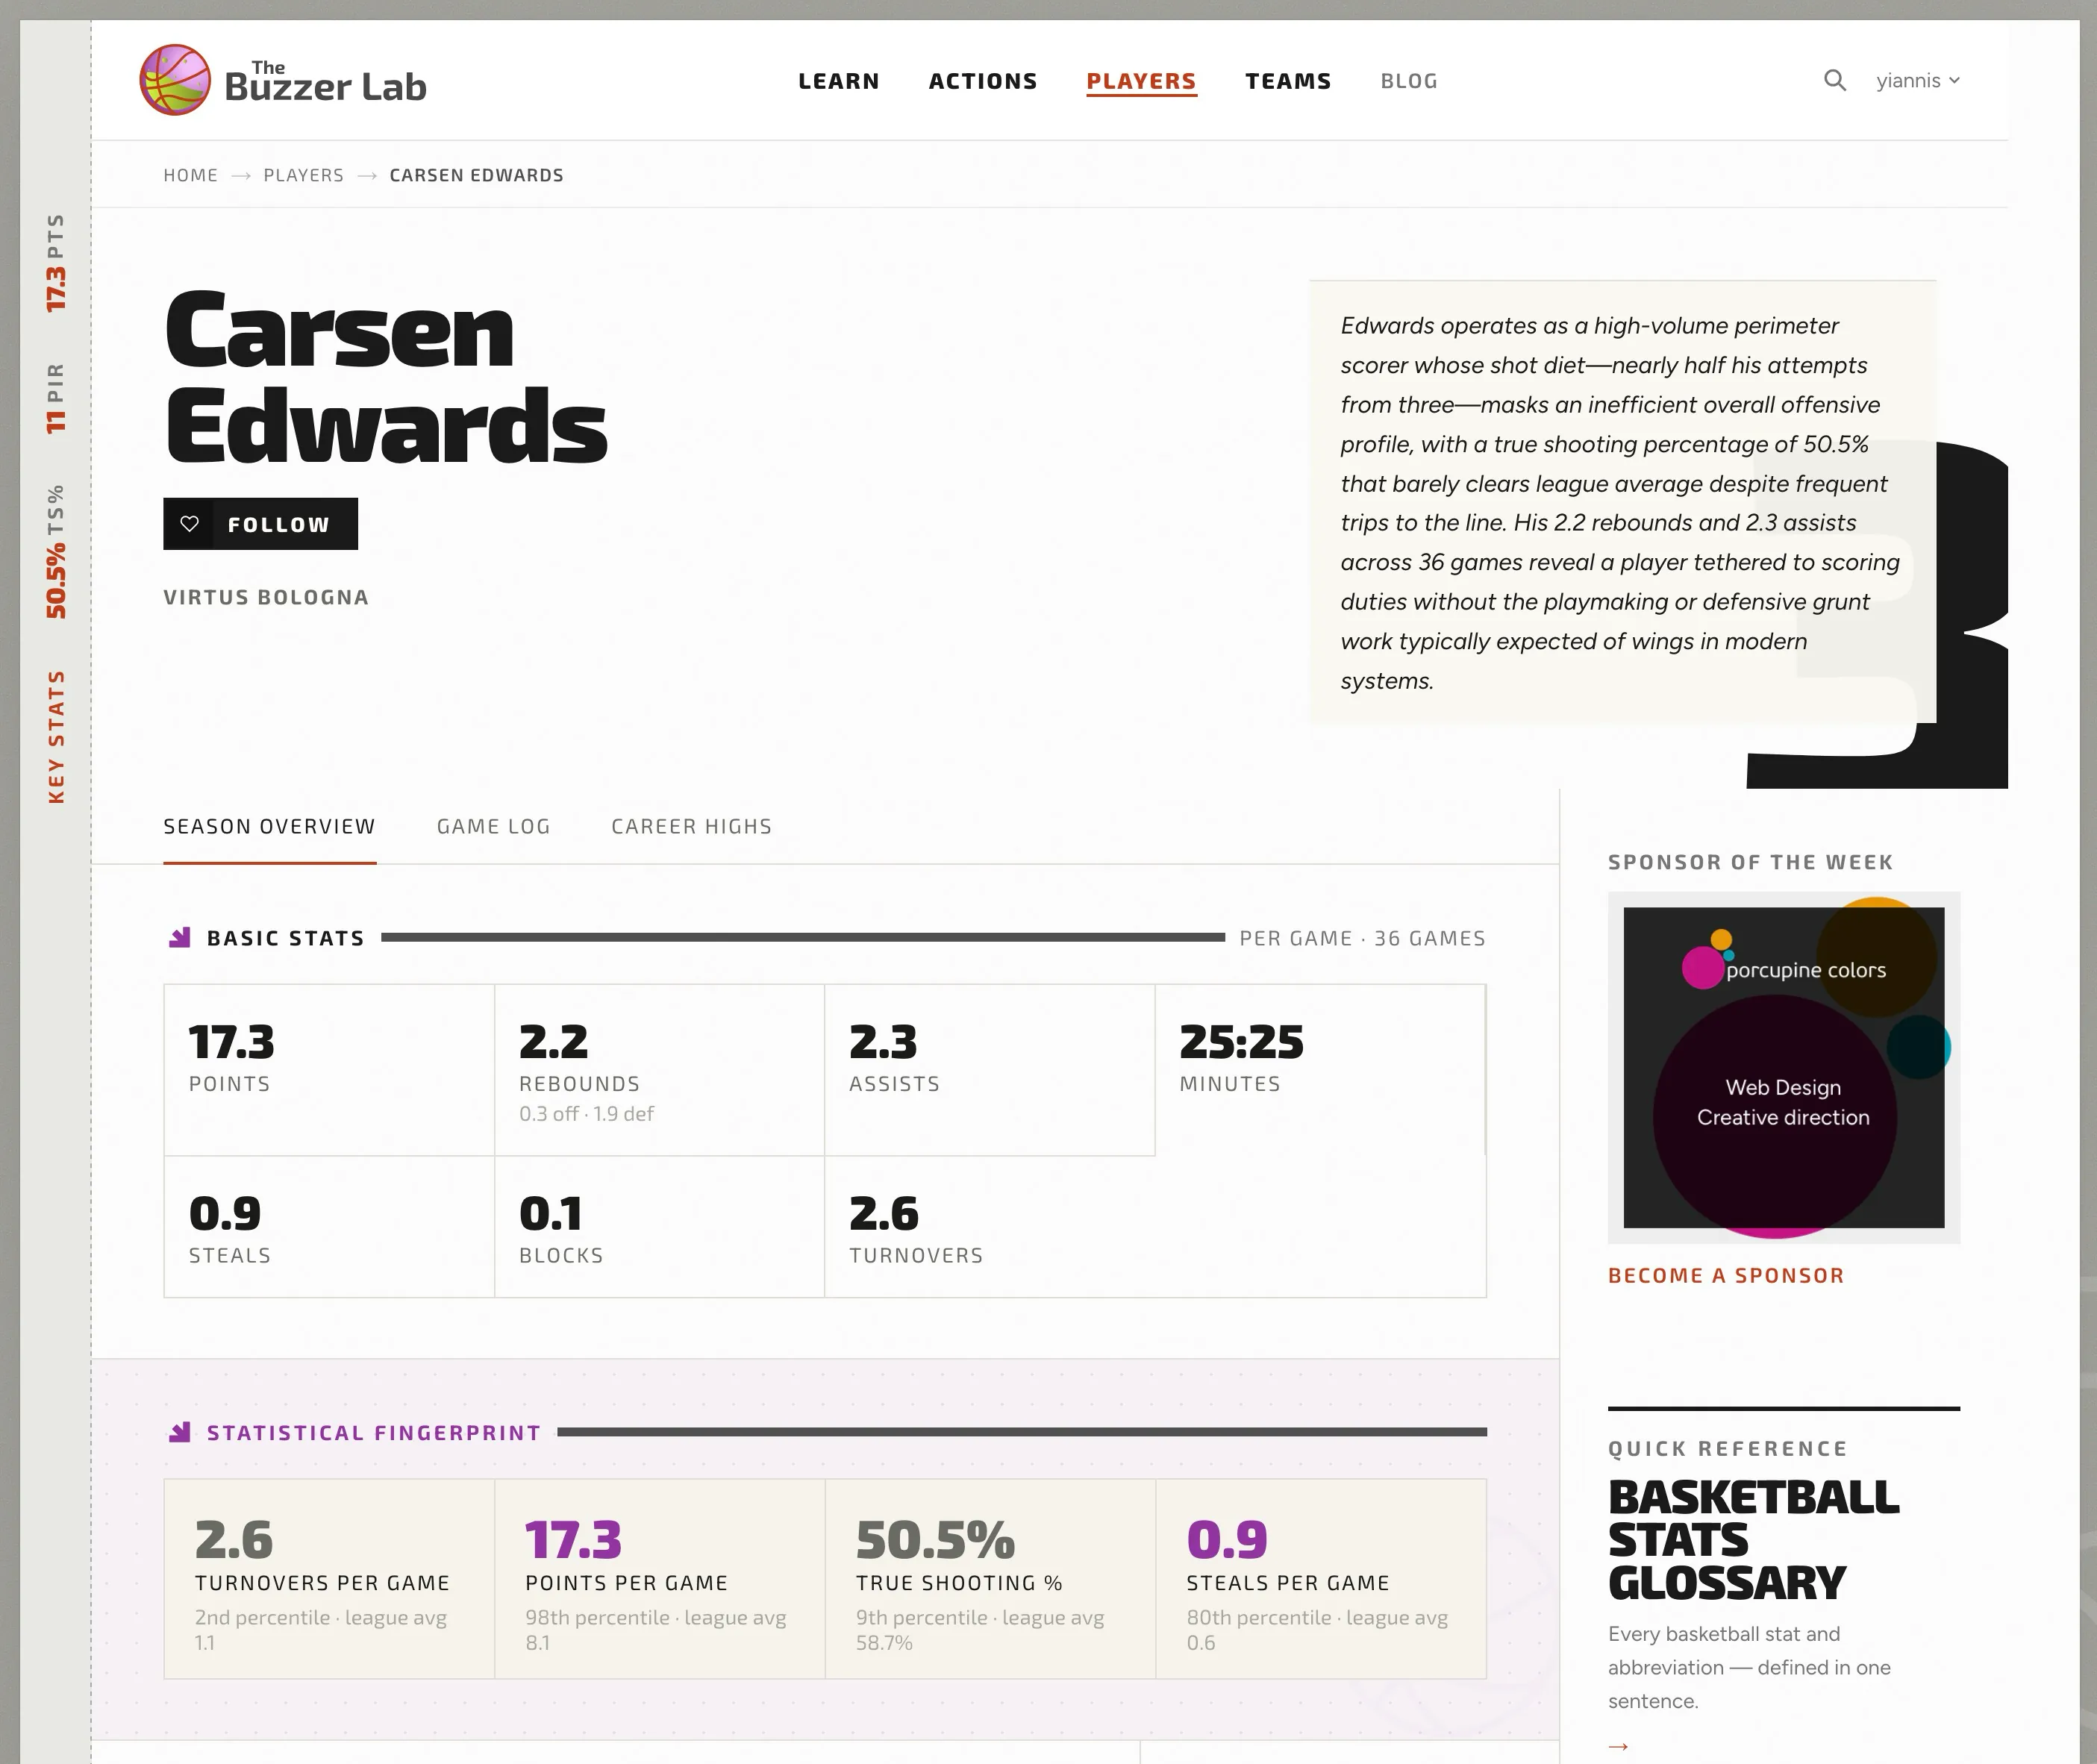Viewport: 2097px width, 1764px height.
Task: Go to the Players breadcrumb link
Action: pyautogui.click(x=303, y=175)
